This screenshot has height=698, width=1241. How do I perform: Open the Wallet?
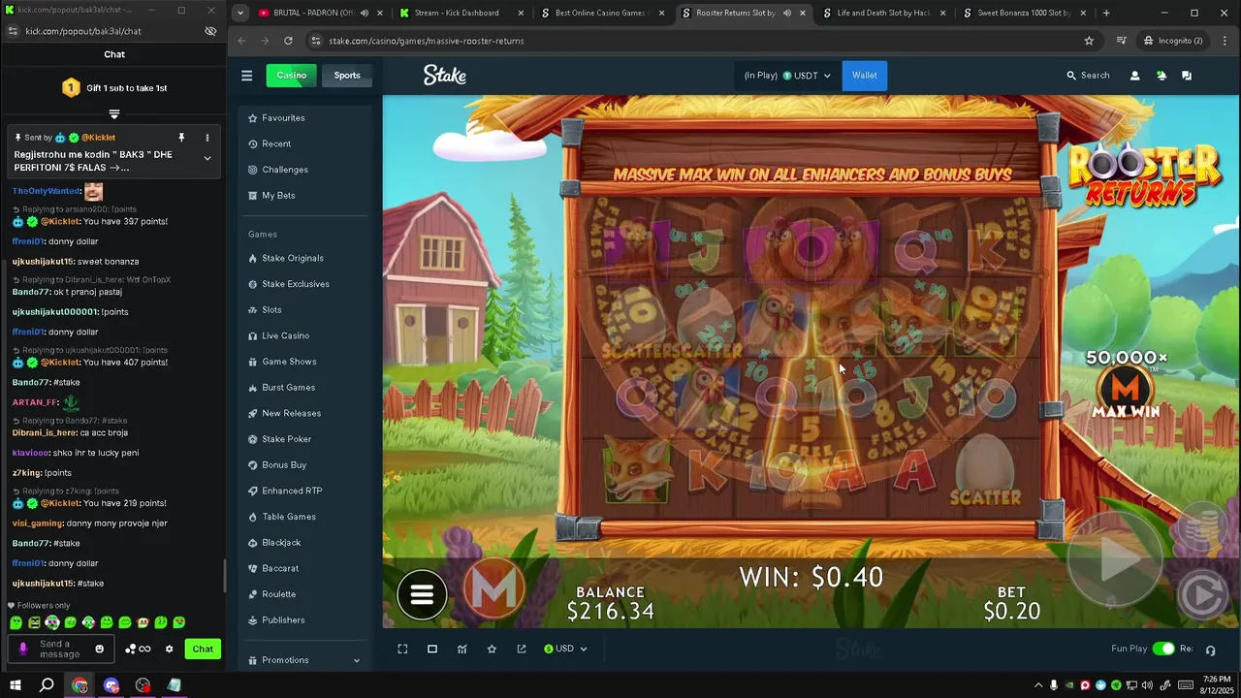(x=865, y=76)
